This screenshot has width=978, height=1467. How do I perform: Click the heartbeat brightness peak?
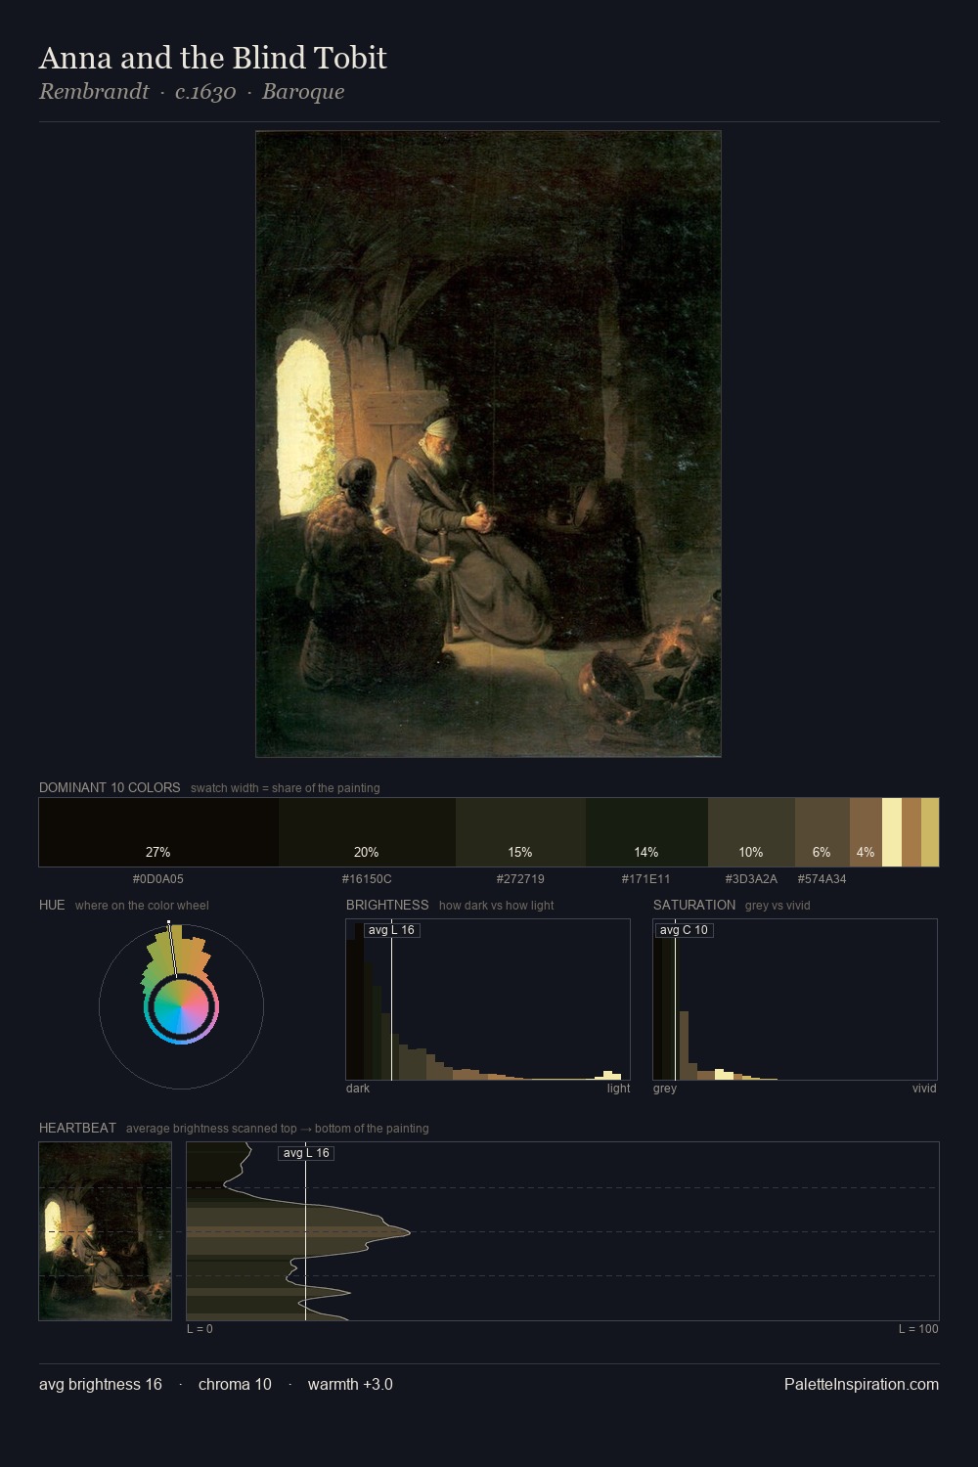pyautogui.click(x=407, y=1232)
